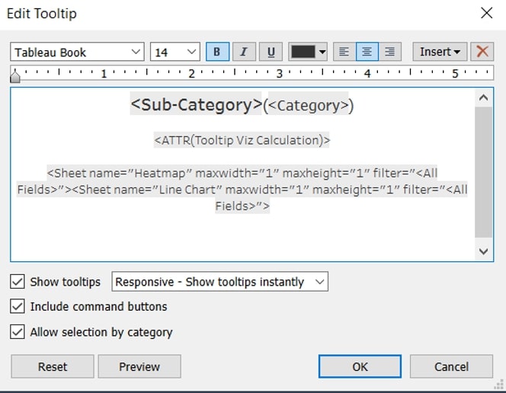Open the font size 14 dropdown
This screenshot has width=506, height=393.
(x=175, y=52)
